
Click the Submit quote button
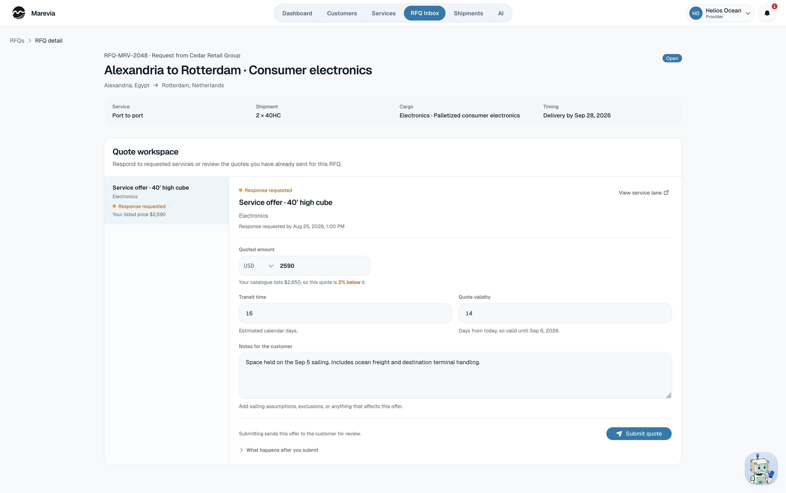pos(639,434)
